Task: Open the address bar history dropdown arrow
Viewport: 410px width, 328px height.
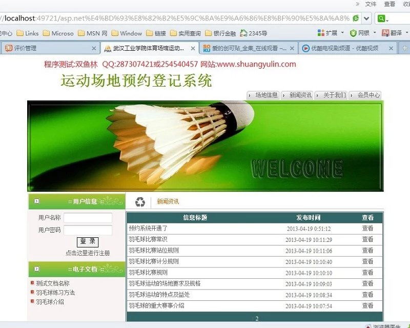Action: (366, 18)
